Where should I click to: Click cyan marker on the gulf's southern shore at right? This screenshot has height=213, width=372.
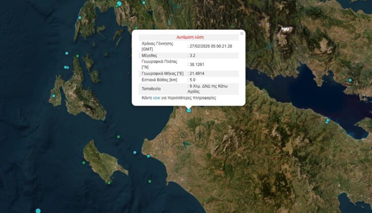tap(327, 120)
